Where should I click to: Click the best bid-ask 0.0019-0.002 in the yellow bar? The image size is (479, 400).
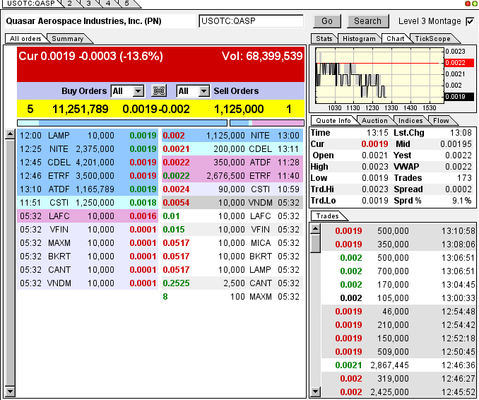tap(156, 109)
